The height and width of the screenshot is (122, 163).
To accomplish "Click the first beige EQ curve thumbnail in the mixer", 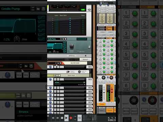I will [102, 18].
